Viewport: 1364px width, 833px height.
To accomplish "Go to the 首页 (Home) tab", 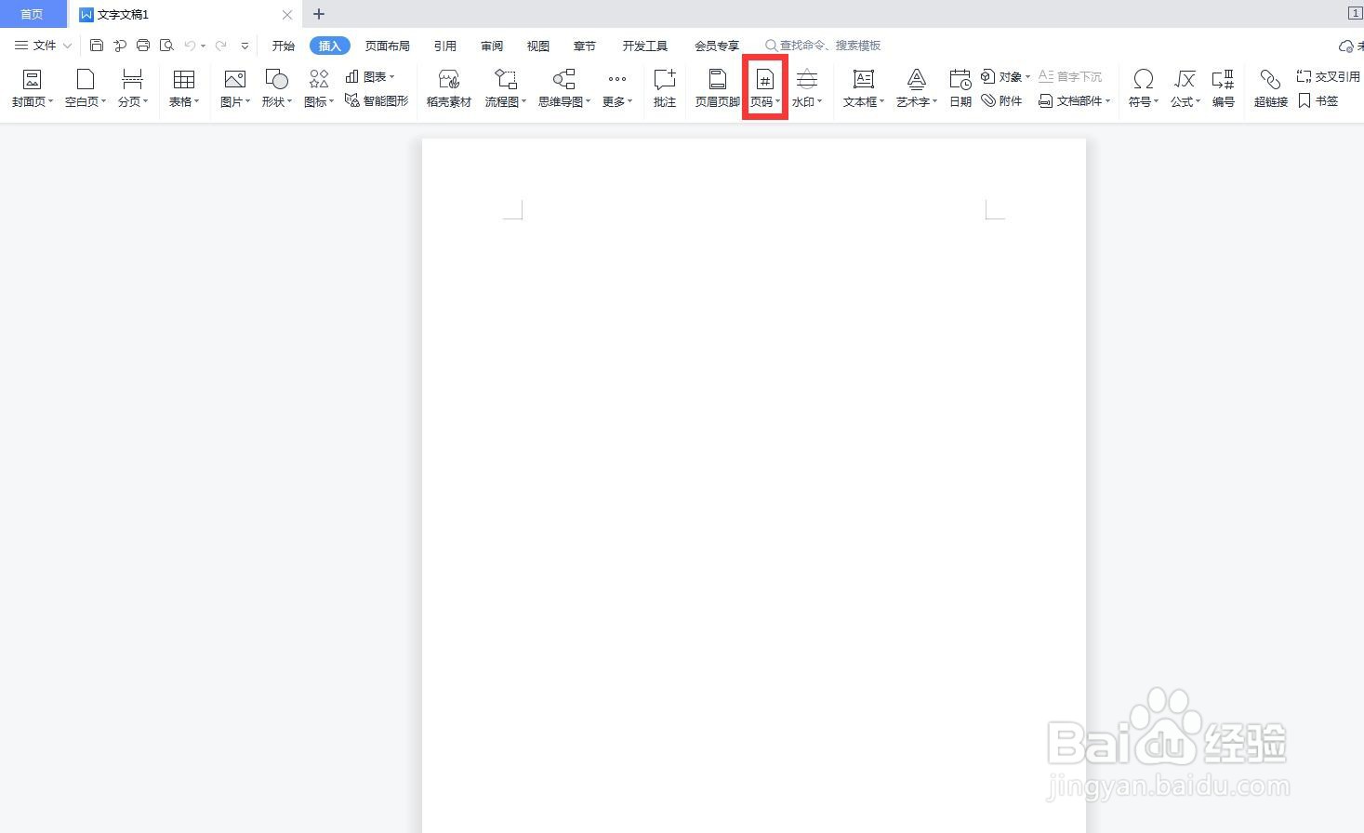I will [x=33, y=14].
